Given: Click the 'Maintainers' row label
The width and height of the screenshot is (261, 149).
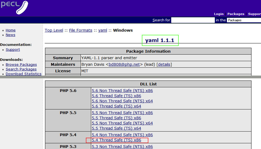Looking at the screenshot, I should tap(63, 64).
